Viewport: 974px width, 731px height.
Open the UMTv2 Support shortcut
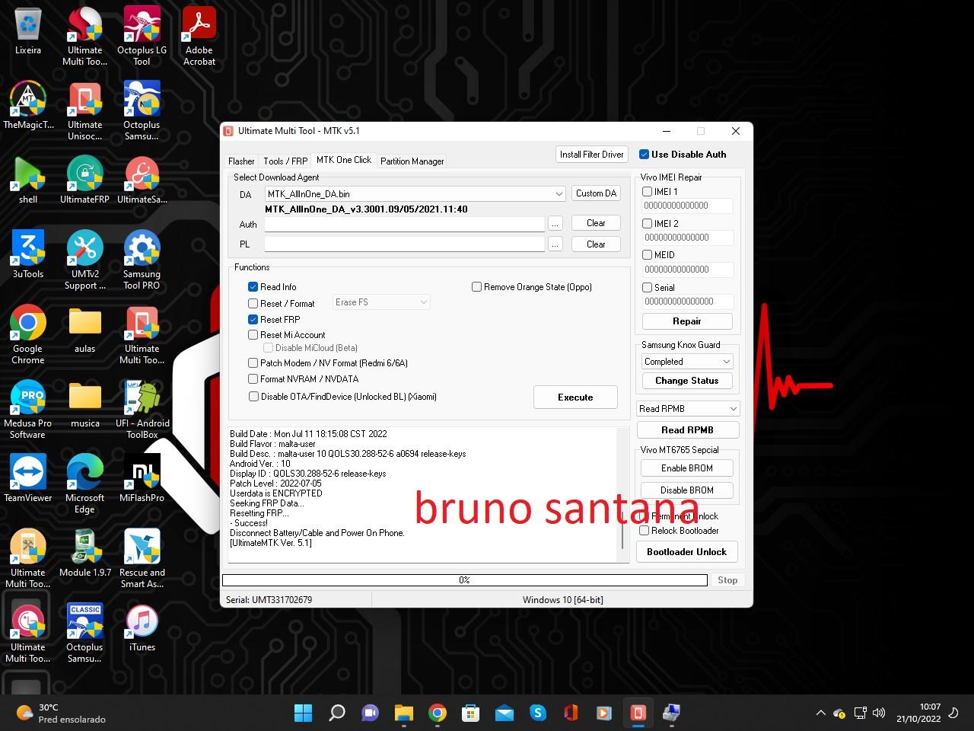[85, 260]
